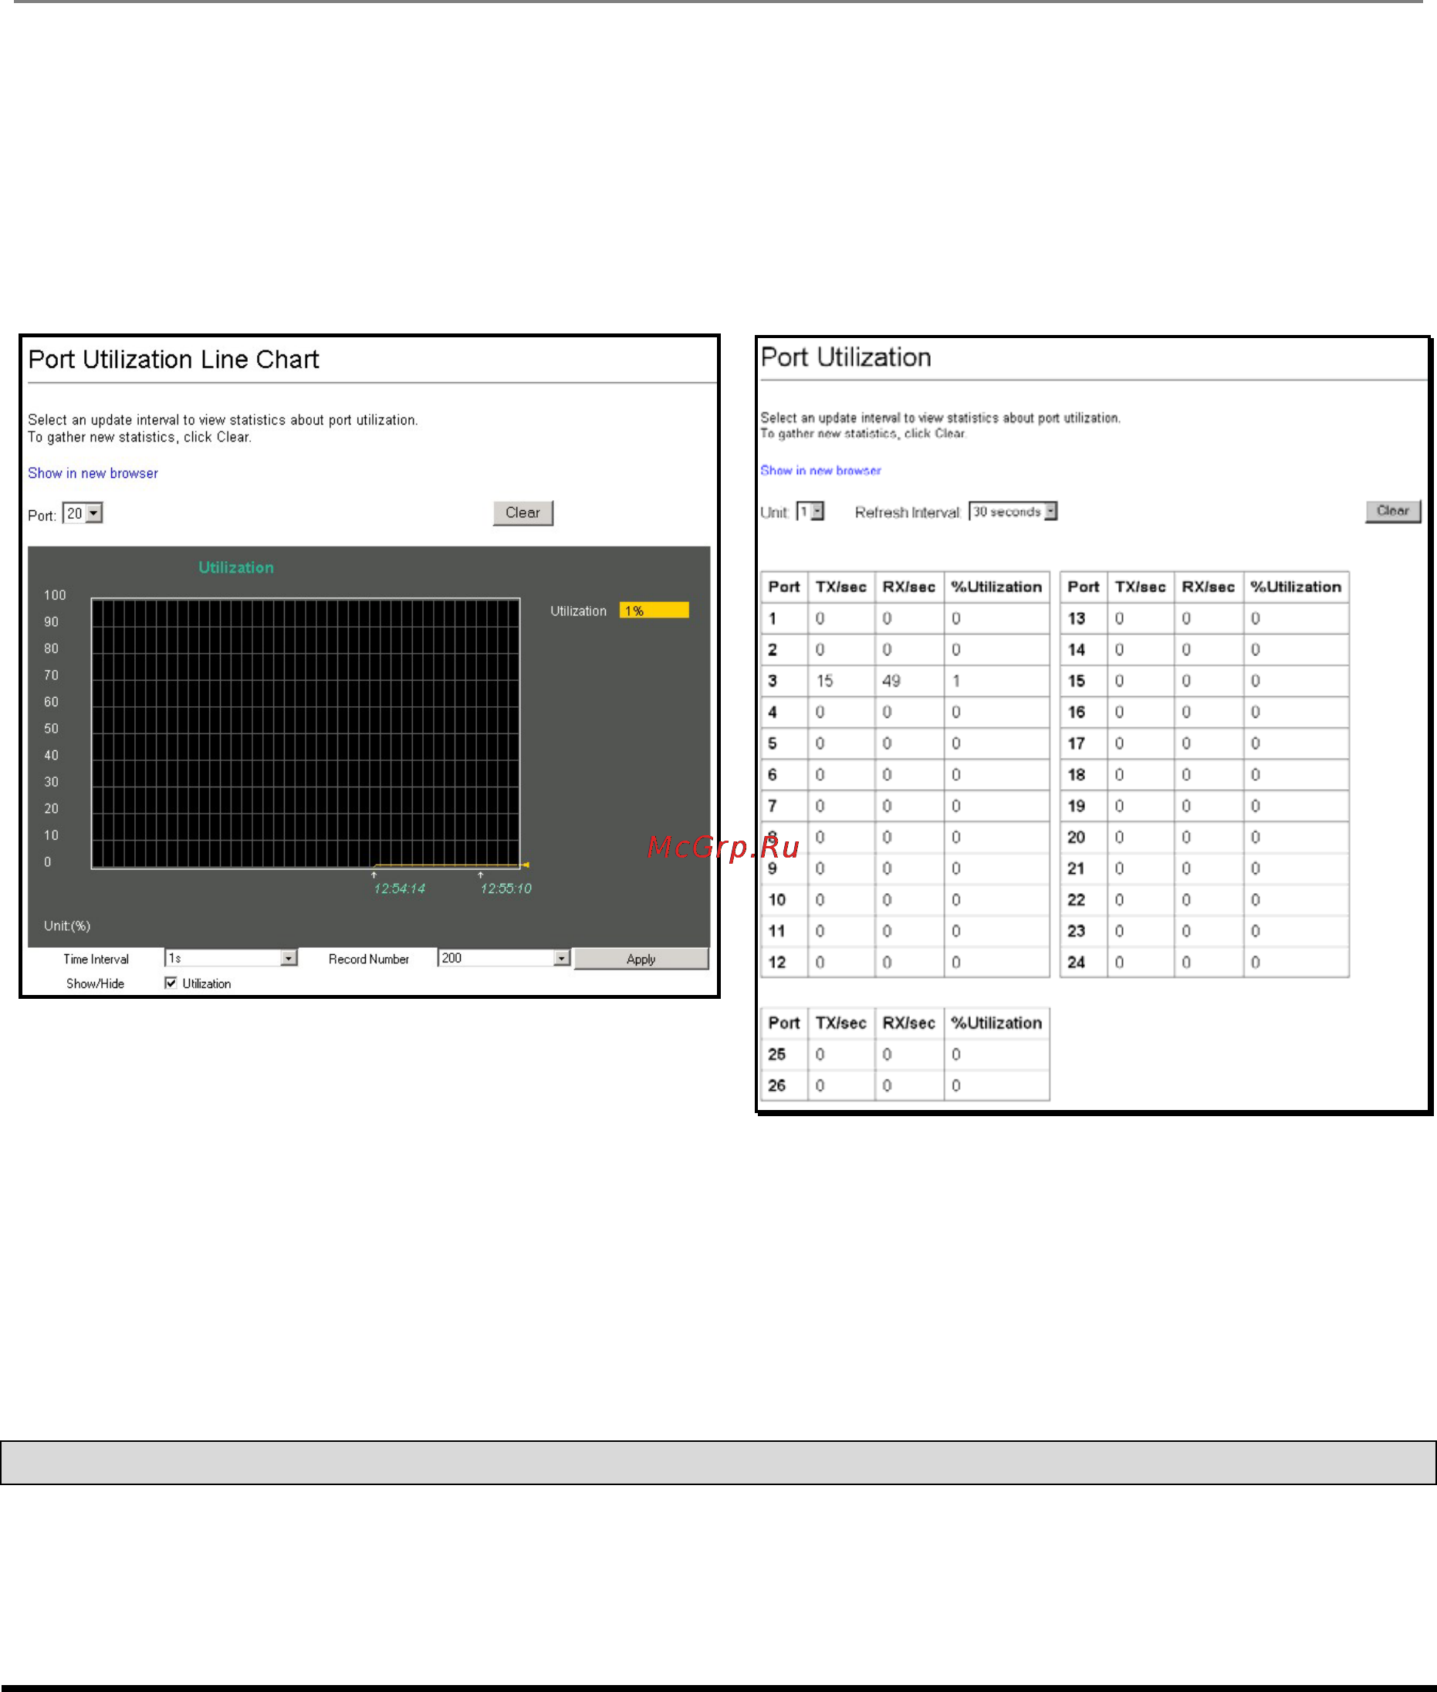Click the 50 label on chart axis

click(51, 728)
